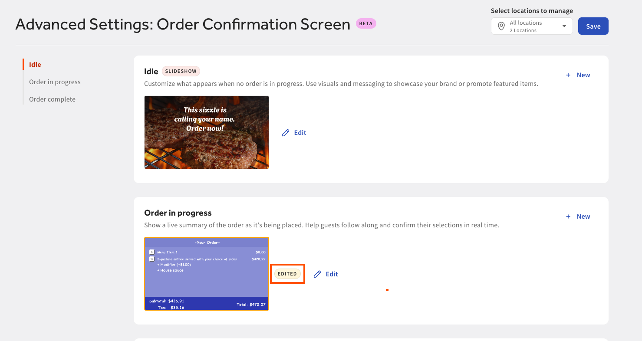
Task: Open the sizzling burger slideshow thumbnail
Action: 207,132
